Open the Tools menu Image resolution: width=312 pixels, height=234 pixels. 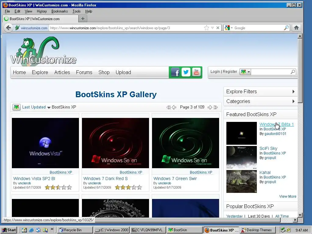coord(76,11)
